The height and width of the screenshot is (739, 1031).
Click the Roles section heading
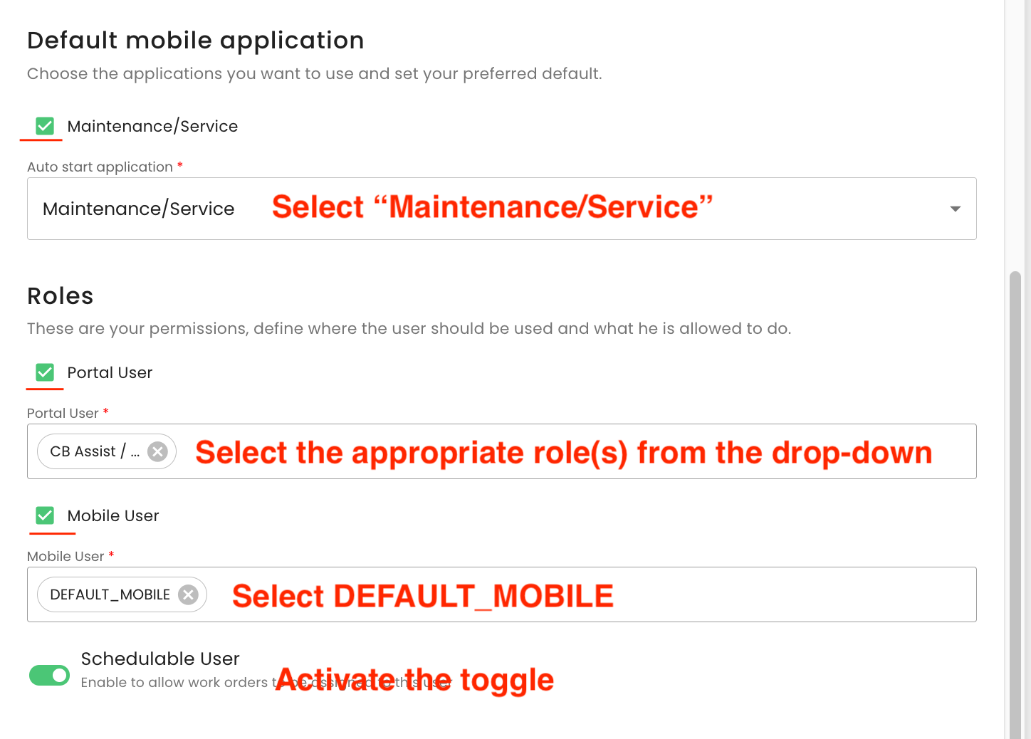61,296
